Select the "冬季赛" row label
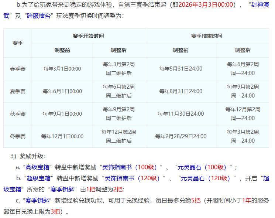Viewport: 275px width, 218px height. (18, 136)
